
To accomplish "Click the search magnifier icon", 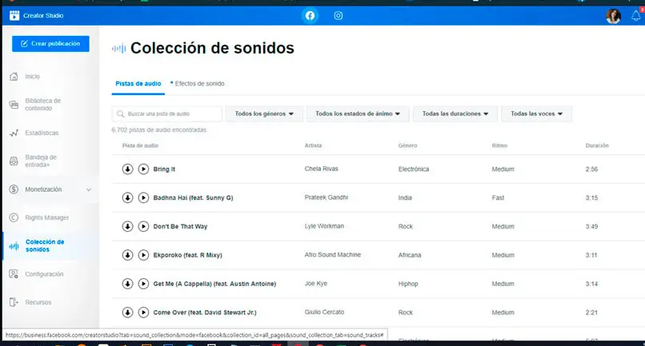I will pyautogui.click(x=120, y=113).
